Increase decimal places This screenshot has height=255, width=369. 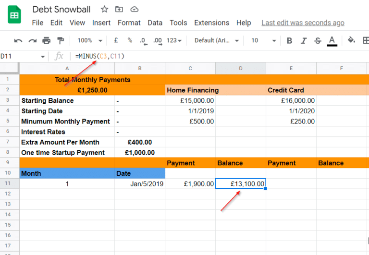pos(158,41)
